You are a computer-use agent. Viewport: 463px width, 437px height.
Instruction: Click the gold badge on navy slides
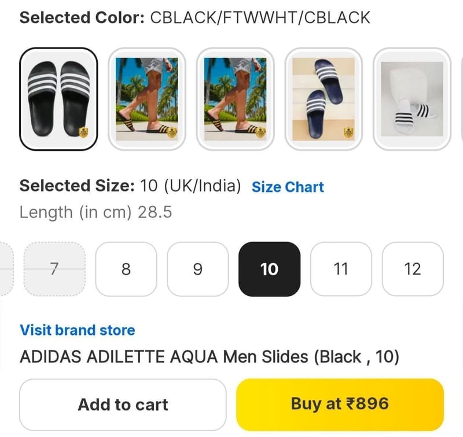coord(348,132)
